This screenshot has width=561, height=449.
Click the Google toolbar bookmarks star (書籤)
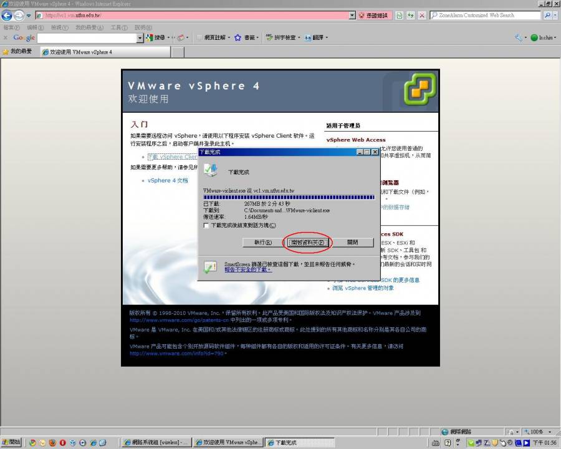pyautogui.click(x=237, y=38)
